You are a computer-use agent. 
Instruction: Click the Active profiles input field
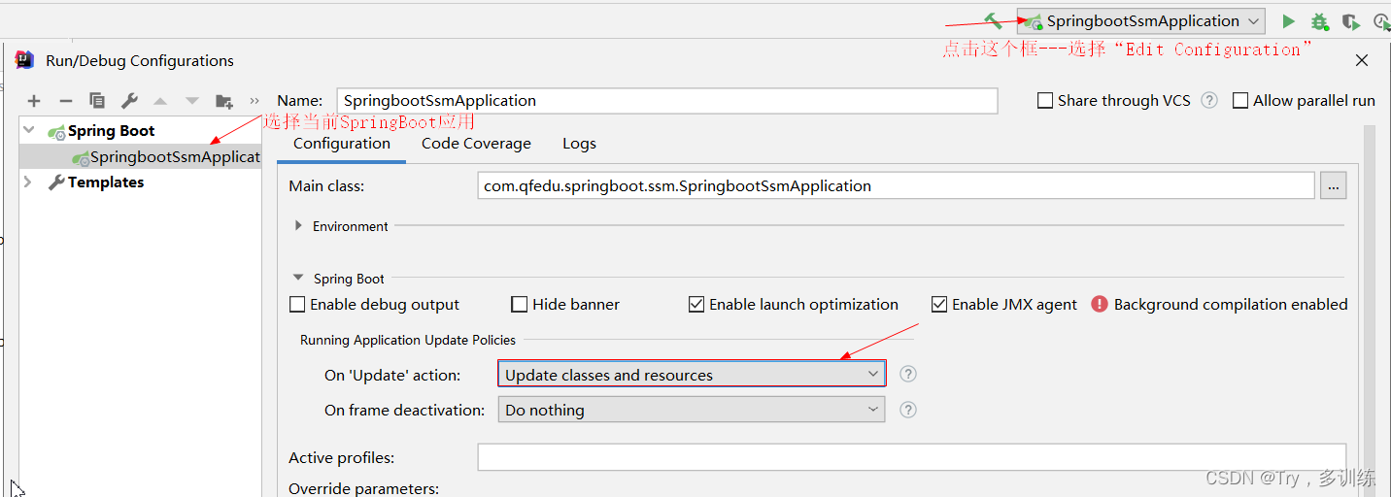pos(911,457)
